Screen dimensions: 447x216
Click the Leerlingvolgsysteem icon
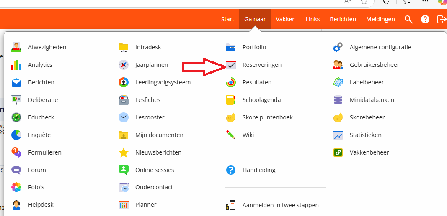point(124,82)
